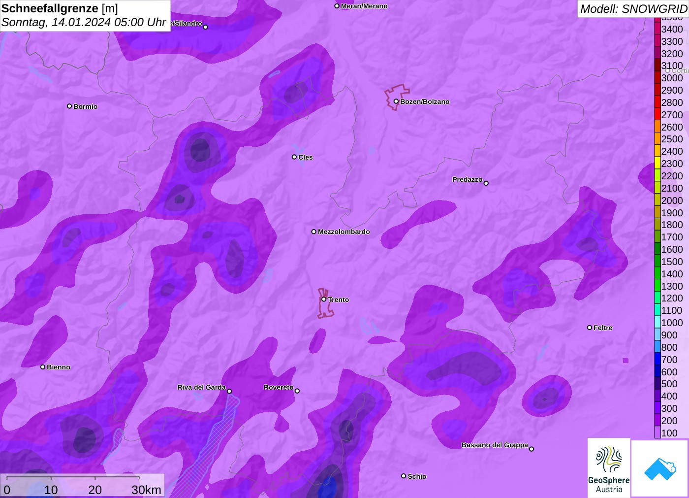Click the legend value 500
The height and width of the screenshot is (498, 689).
(x=669, y=384)
